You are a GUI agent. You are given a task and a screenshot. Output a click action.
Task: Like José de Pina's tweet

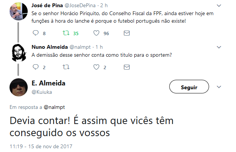[x=96, y=33]
